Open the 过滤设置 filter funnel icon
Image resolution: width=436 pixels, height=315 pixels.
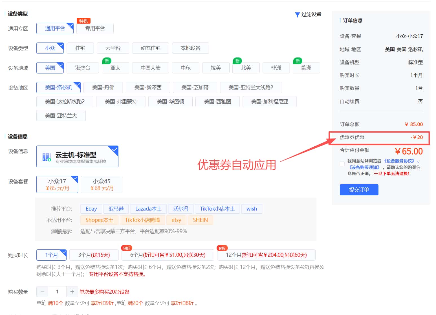coord(297,15)
